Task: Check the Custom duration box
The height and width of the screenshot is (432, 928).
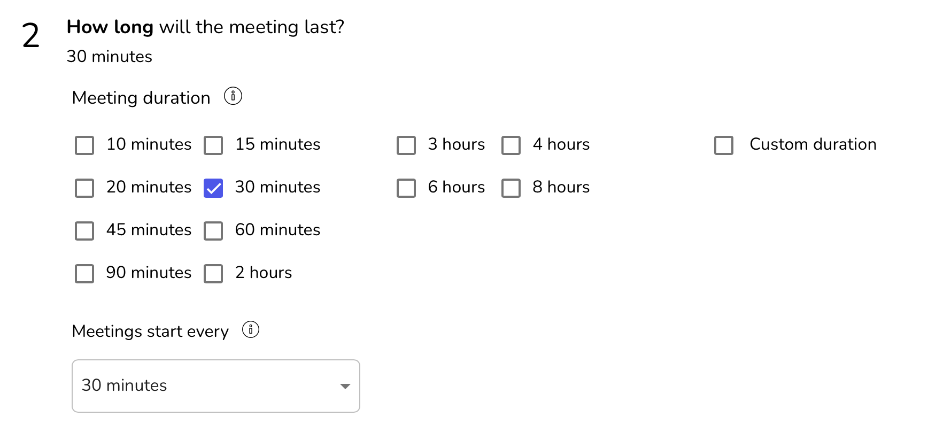Action: [724, 145]
